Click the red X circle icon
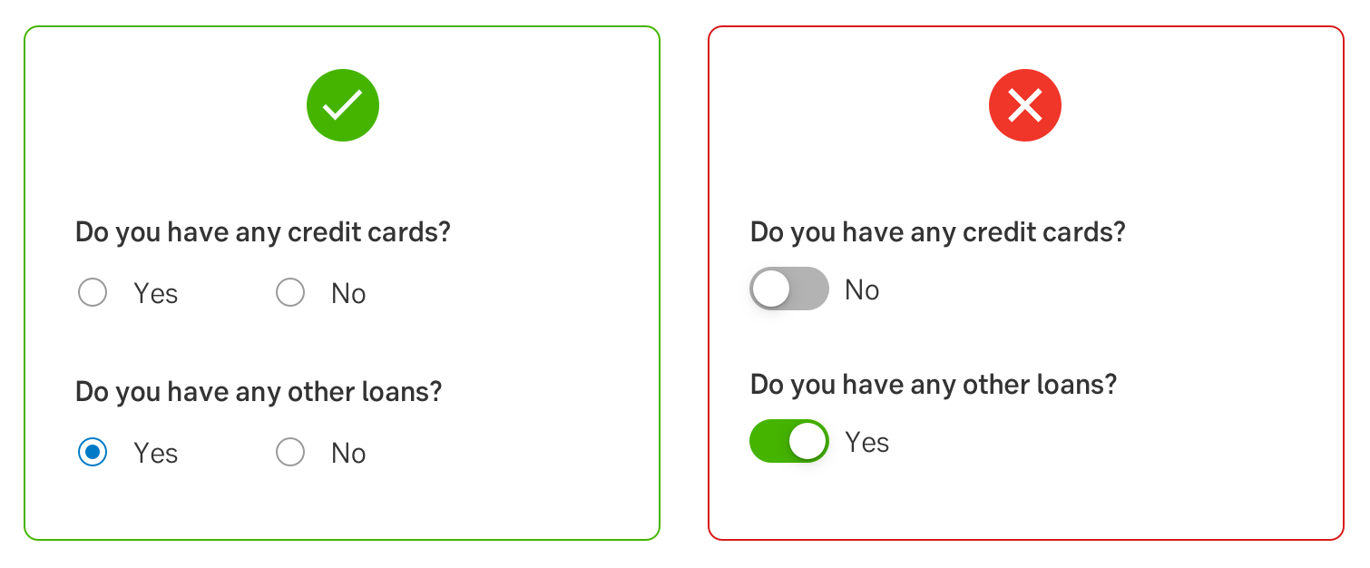This screenshot has height=568, width=1370. [x=1024, y=105]
